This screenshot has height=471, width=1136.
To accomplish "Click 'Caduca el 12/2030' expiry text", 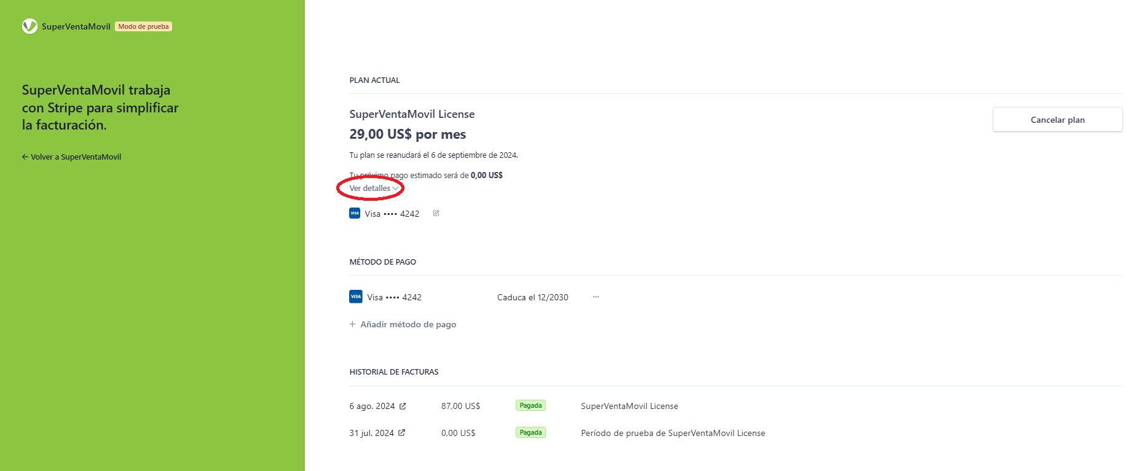I will 532,297.
